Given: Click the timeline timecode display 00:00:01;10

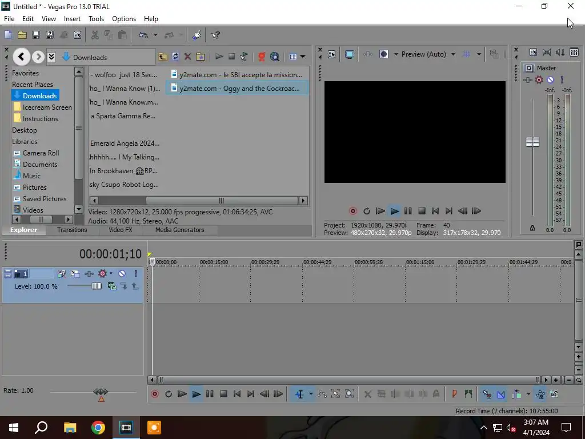Looking at the screenshot, I should coord(110,254).
